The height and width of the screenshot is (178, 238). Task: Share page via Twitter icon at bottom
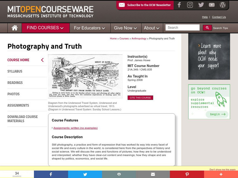point(85,174)
